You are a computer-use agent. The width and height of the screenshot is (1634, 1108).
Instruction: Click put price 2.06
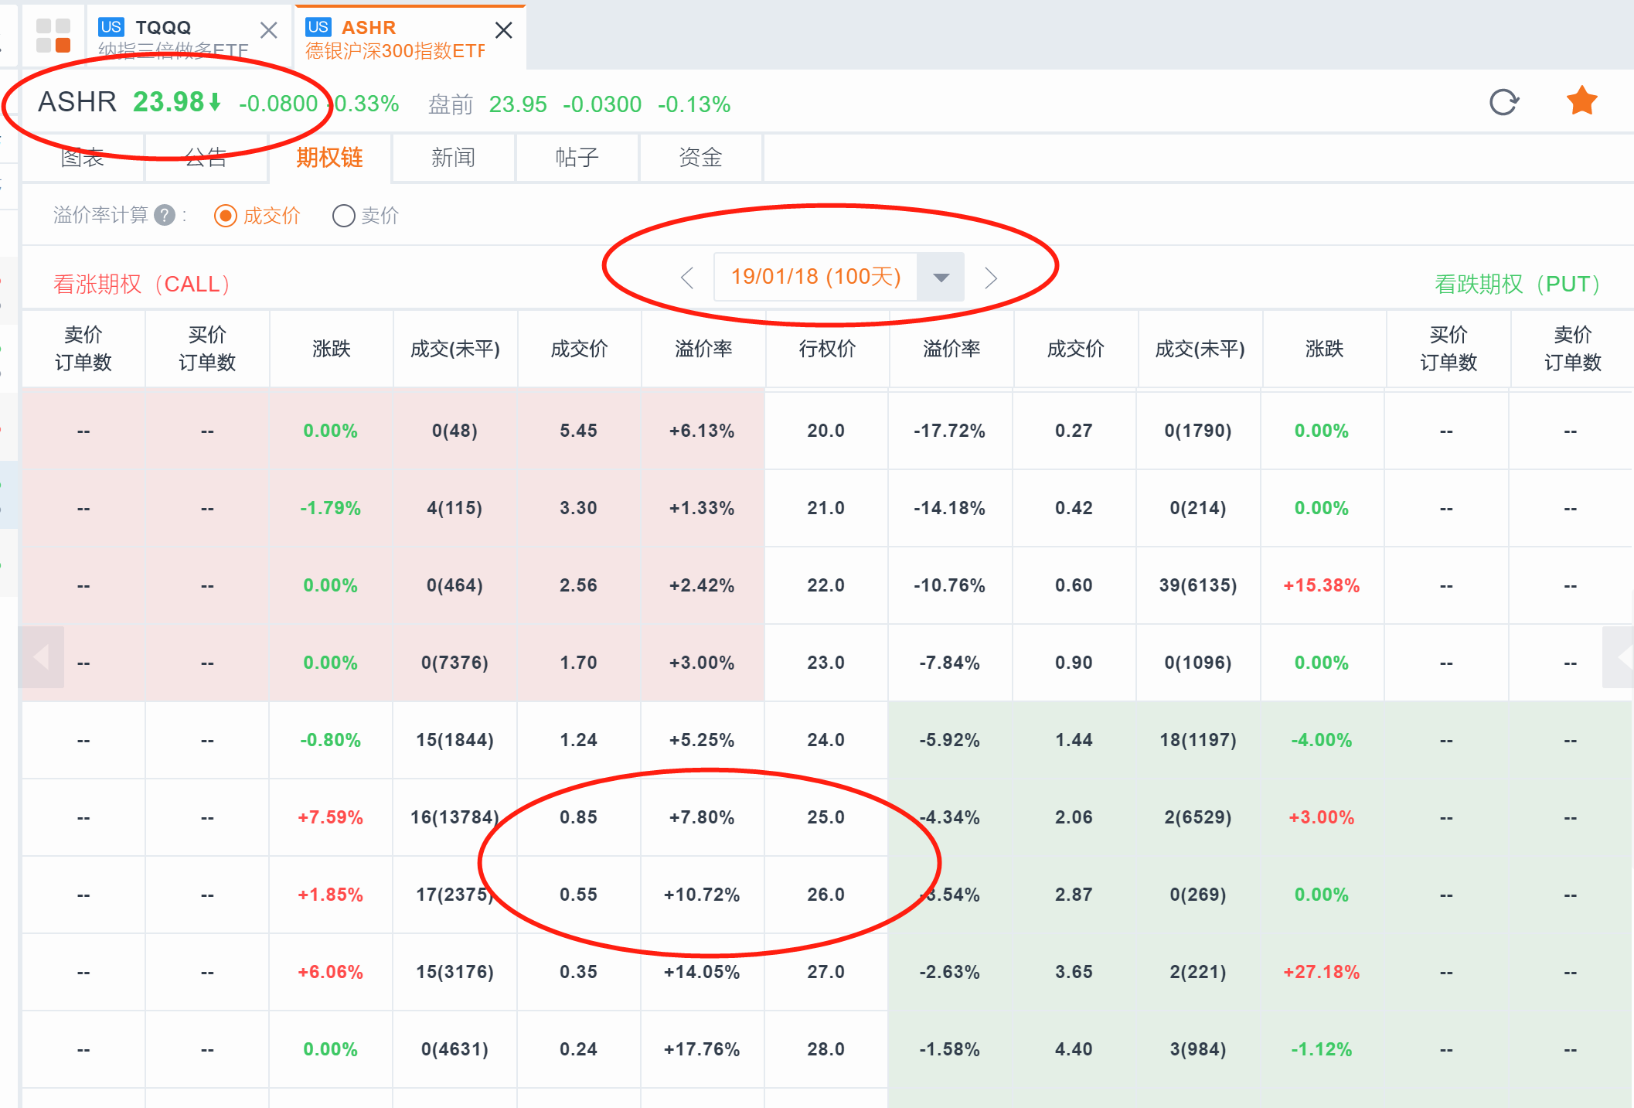pyautogui.click(x=1074, y=817)
